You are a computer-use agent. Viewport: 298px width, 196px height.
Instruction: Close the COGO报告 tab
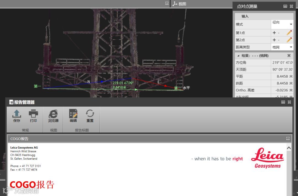click(x=288, y=138)
